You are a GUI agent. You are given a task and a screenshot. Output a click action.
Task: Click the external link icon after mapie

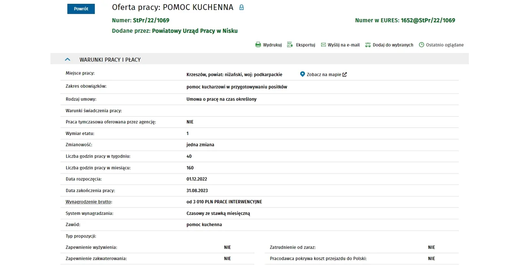[344, 75]
